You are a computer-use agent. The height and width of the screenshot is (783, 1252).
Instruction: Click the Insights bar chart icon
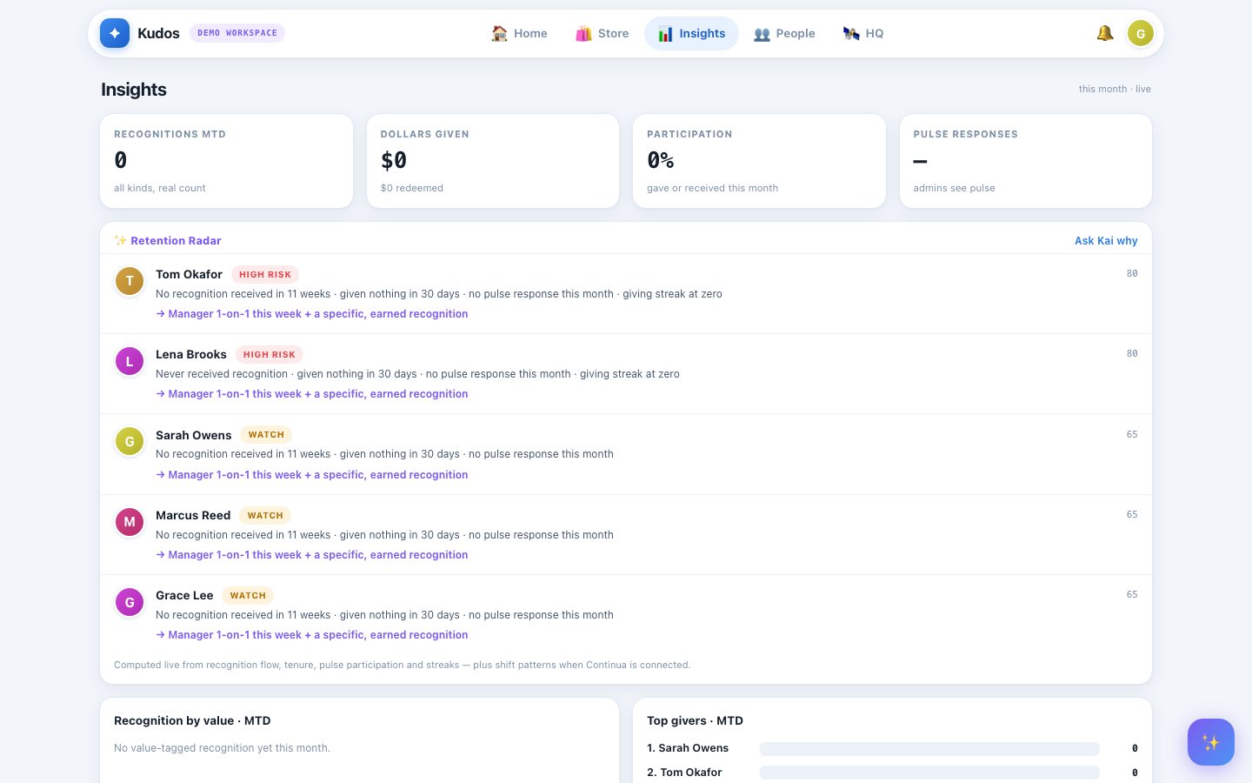click(x=665, y=34)
